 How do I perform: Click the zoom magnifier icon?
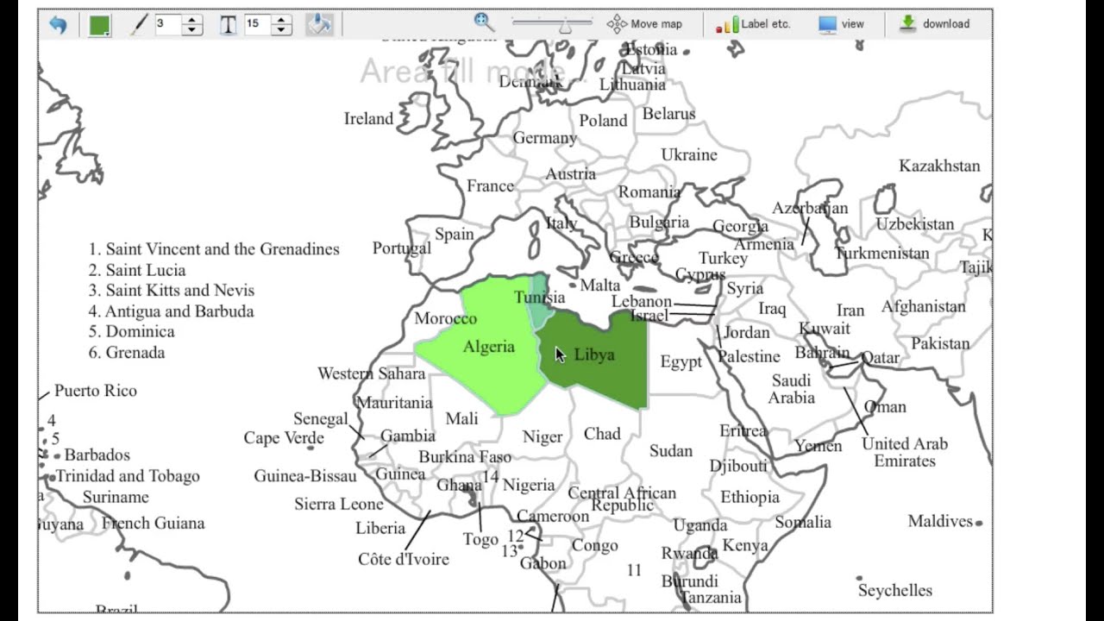[x=484, y=23]
